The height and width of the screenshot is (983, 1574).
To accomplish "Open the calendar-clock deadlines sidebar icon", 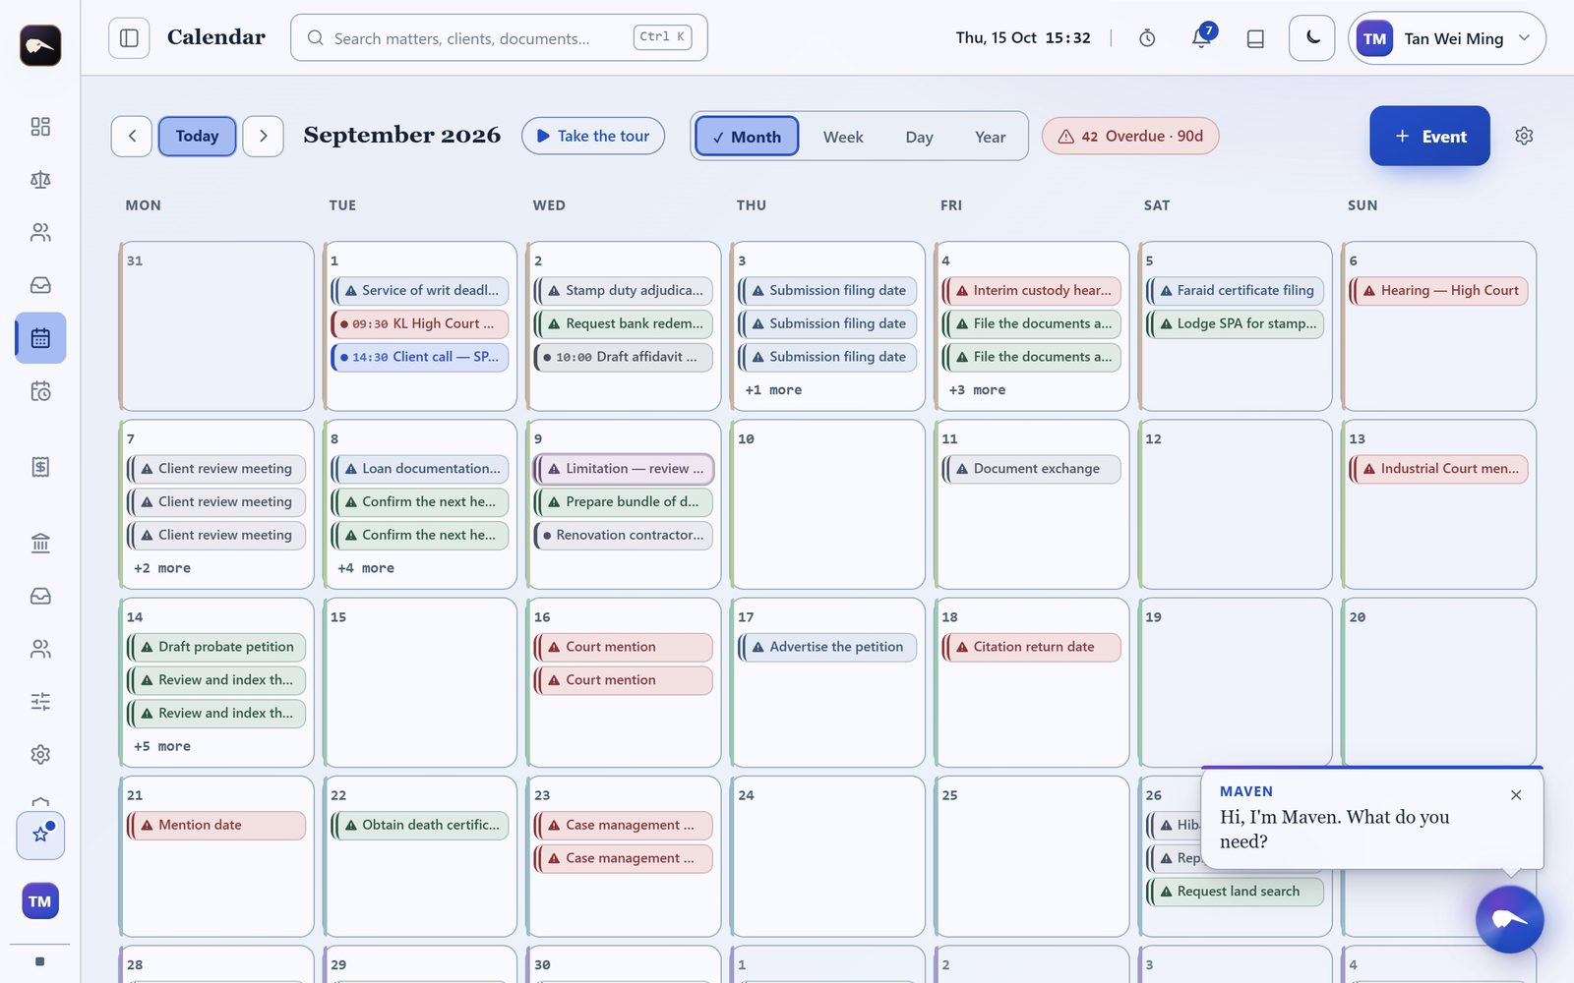I will (x=40, y=391).
